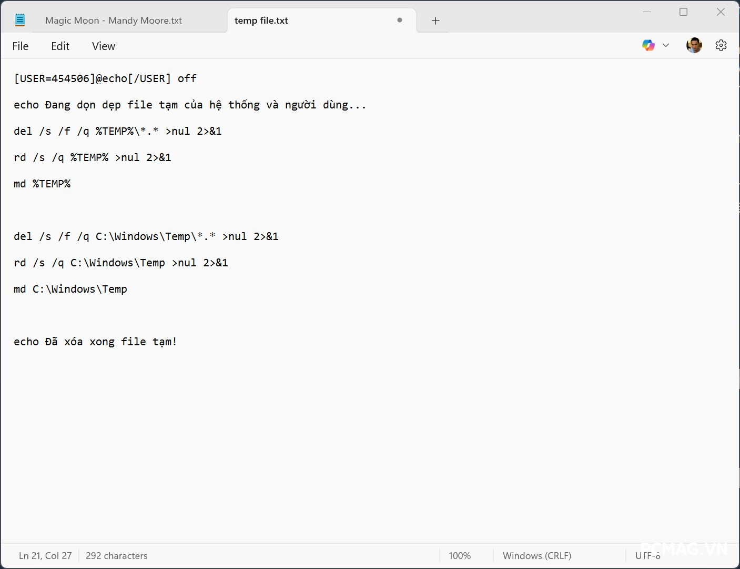The width and height of the screenshot is (740, 569).
Task: Select the temp file.txt tab
Action: point(261,21)
